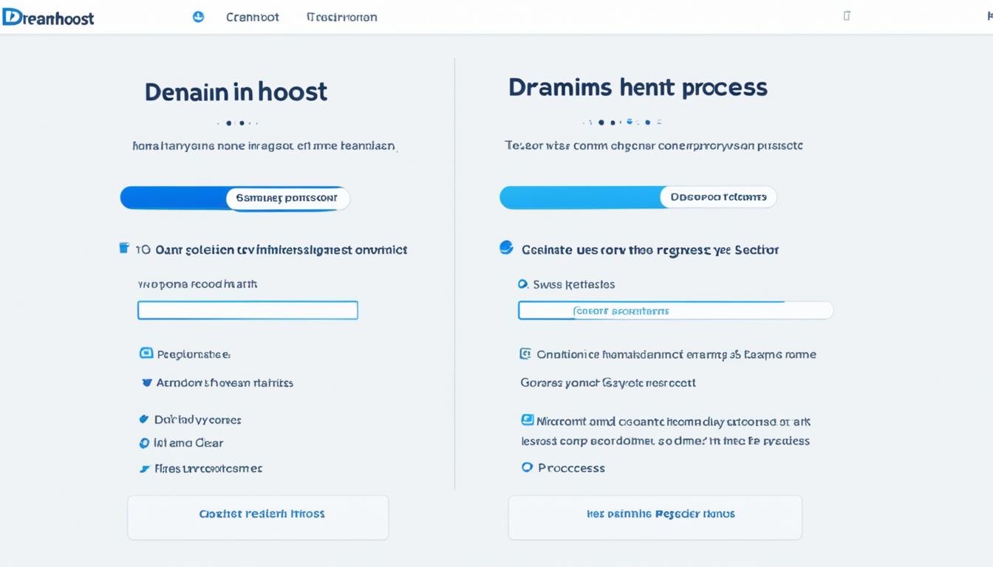Click the 'Ssmiaeg potesconr' slider handle

click(x=287, y=198)
